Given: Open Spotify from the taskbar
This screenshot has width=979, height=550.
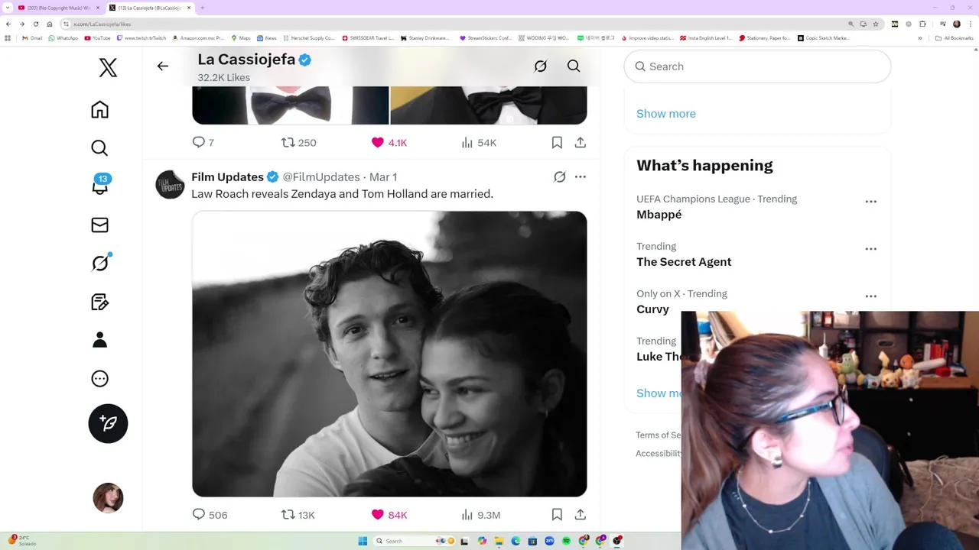Looking at the screenshot, I should click(x=566, y=541).
